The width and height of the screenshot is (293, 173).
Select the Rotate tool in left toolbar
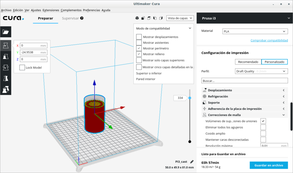pyautogui.click(x=6, y=67)
